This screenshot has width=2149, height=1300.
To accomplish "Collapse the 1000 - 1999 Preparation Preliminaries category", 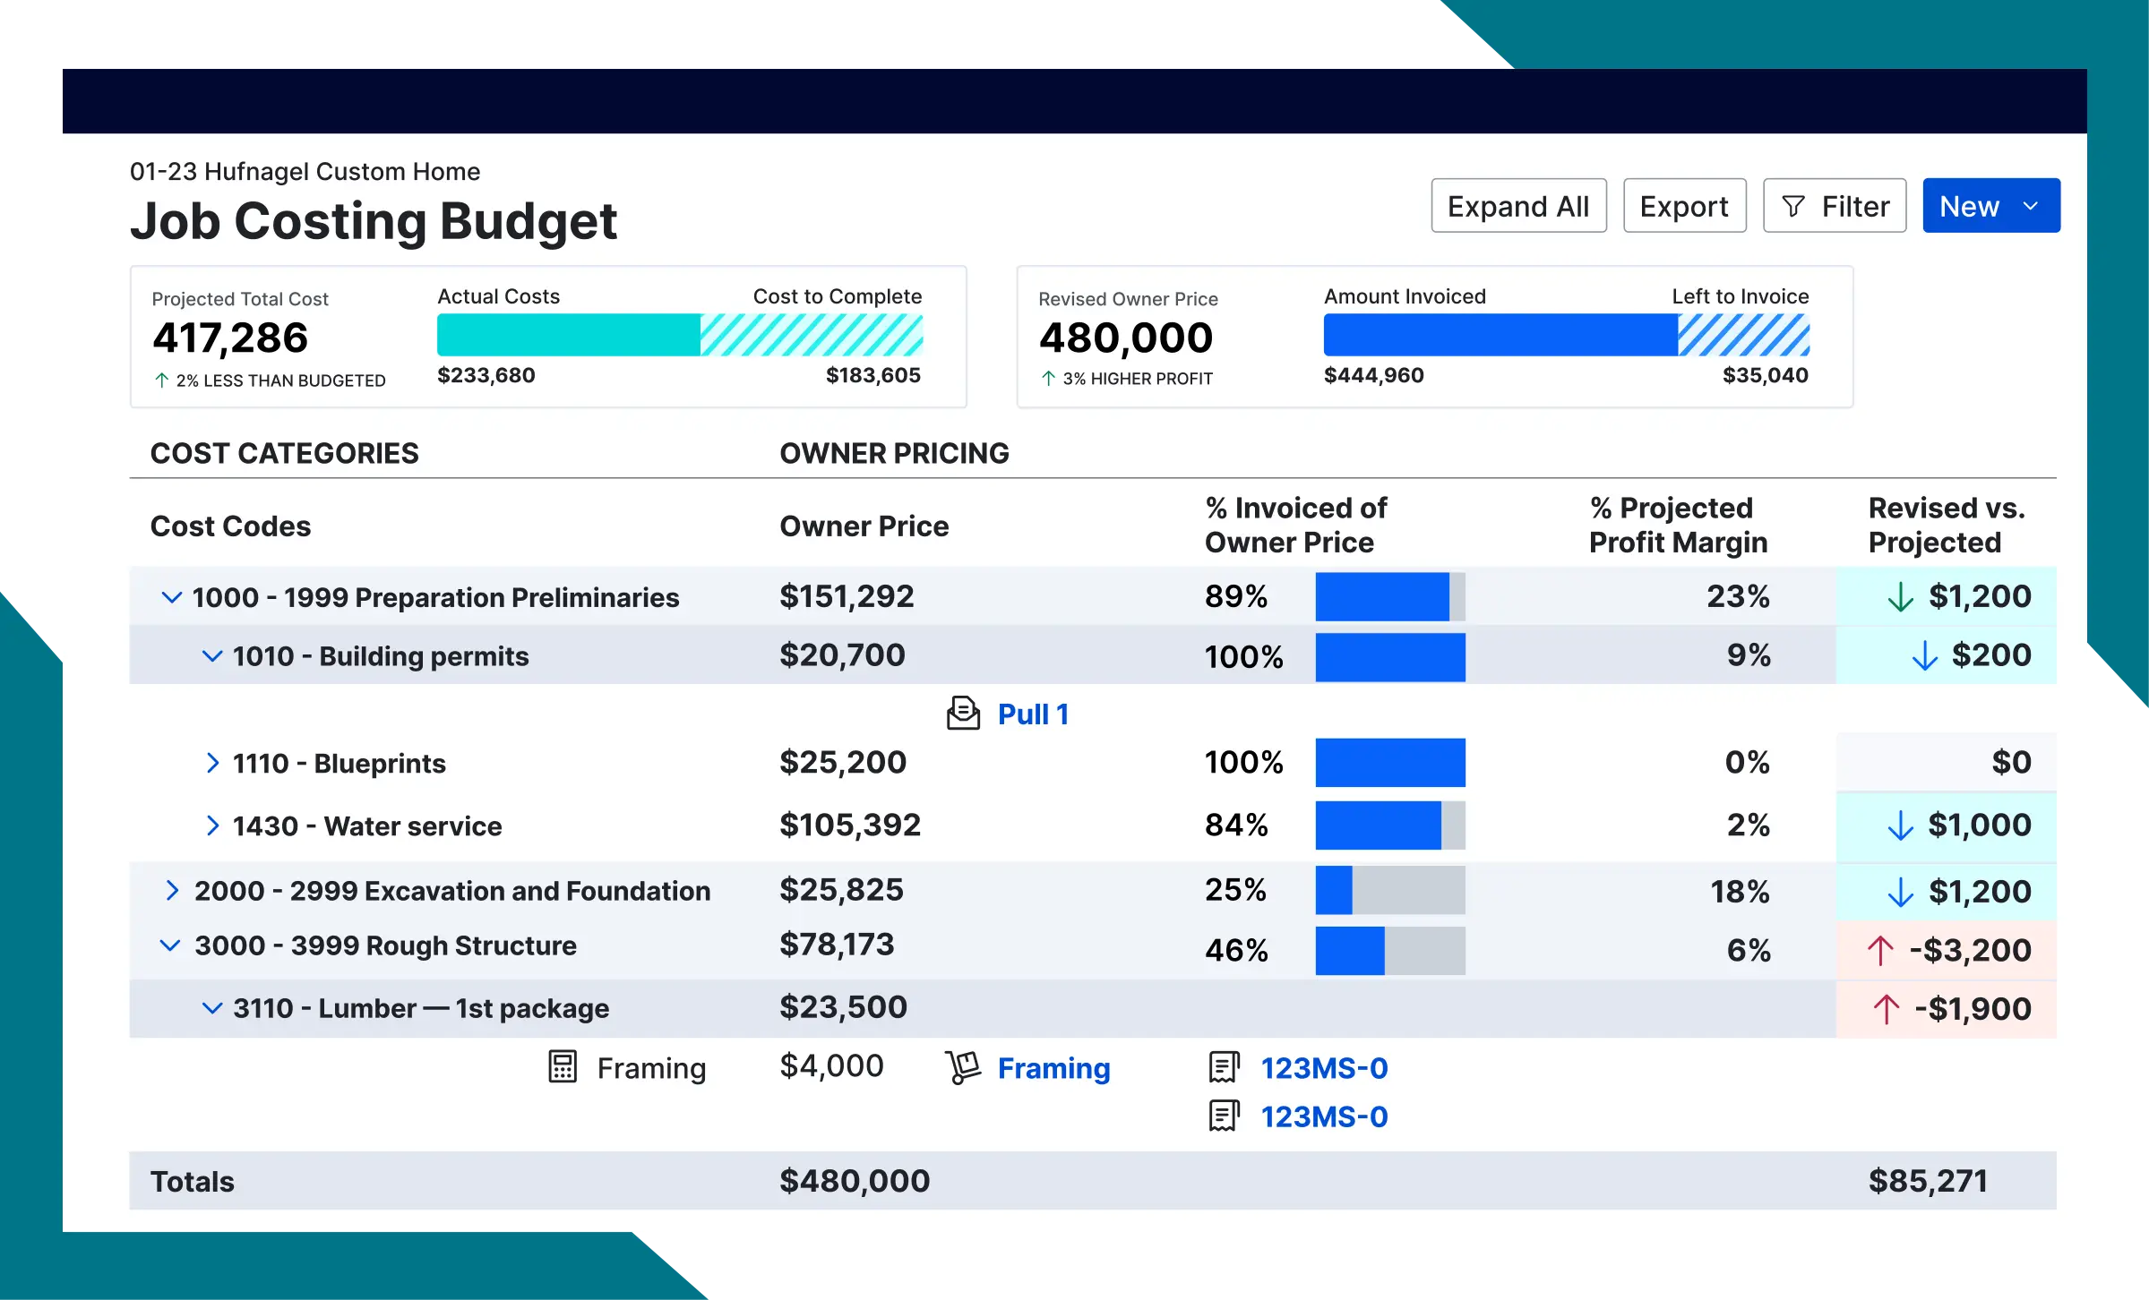I will coord(172,597).
